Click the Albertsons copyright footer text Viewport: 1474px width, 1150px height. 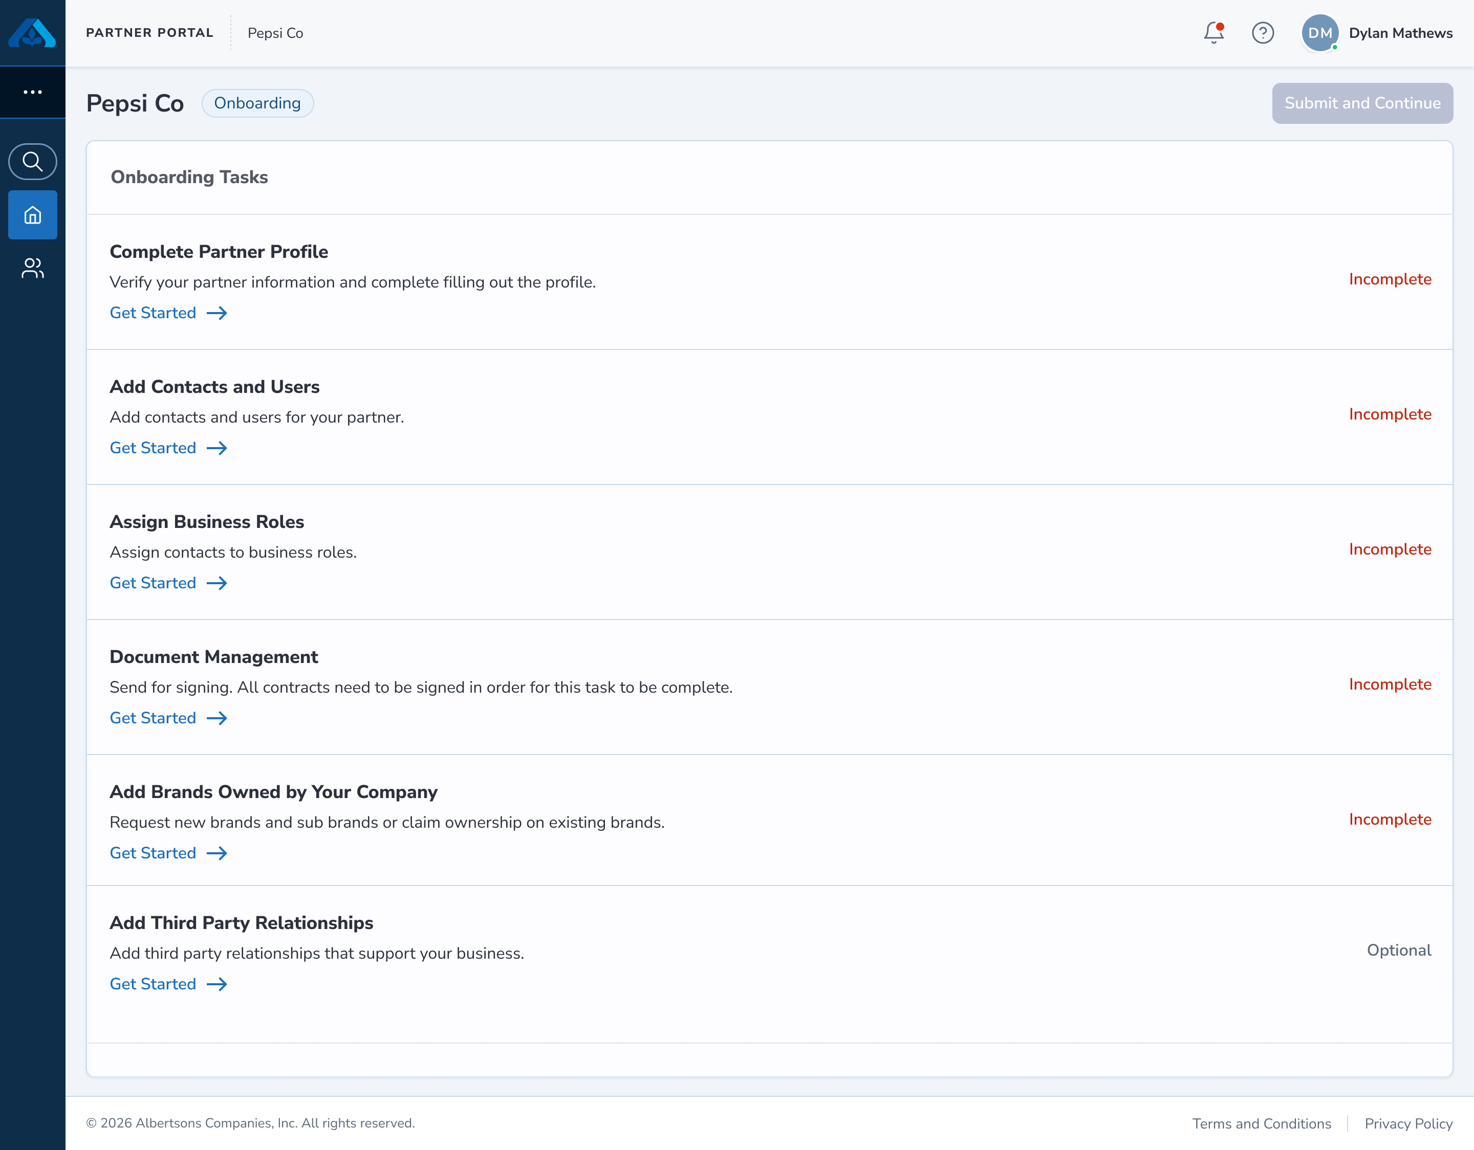coord(250,1124)
